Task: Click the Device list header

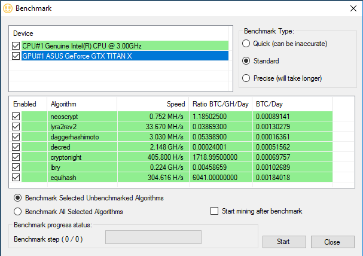Action: 23,33
